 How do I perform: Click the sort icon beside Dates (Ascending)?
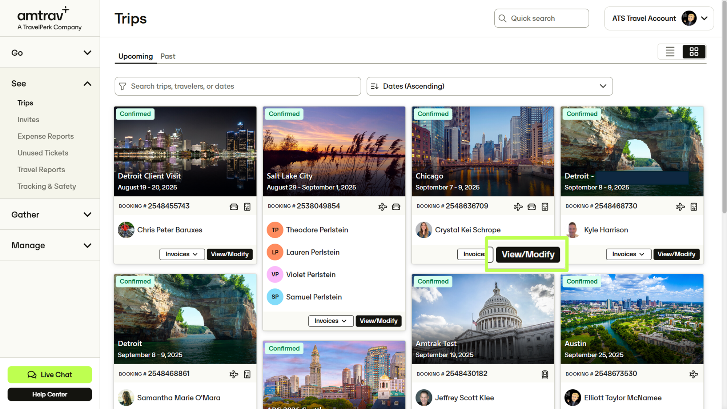(x=374, y=86)
